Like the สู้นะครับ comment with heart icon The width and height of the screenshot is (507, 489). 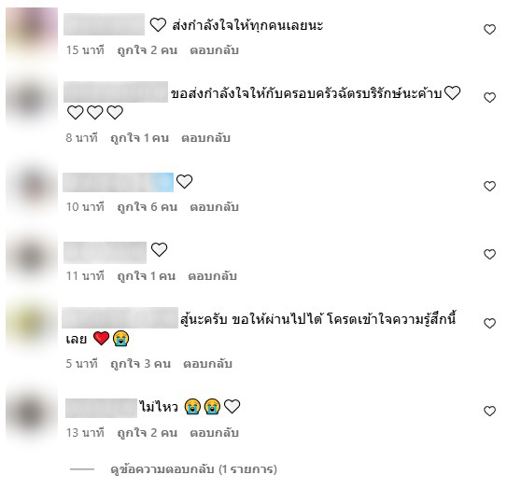[x=489, y=324]
